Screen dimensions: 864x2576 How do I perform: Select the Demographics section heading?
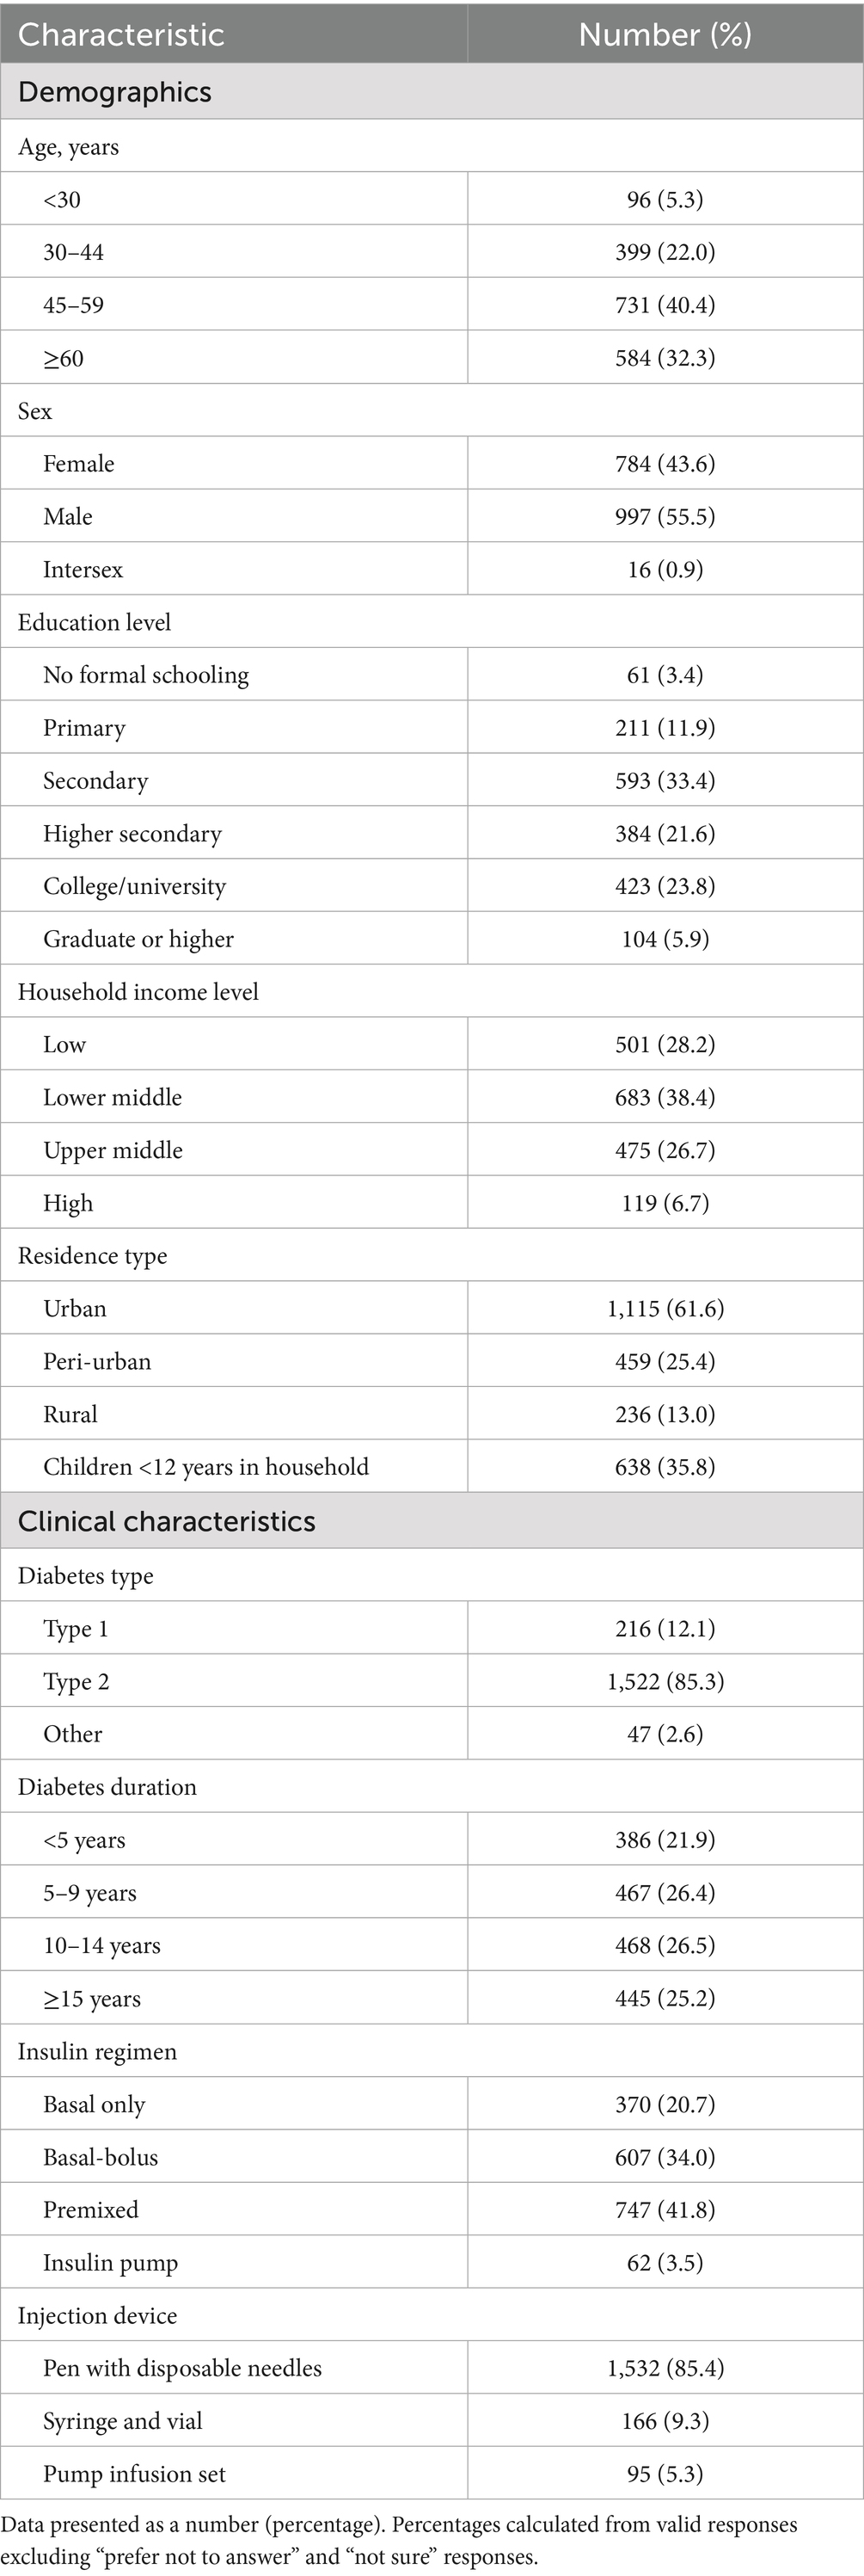click(x=115, y=92)
